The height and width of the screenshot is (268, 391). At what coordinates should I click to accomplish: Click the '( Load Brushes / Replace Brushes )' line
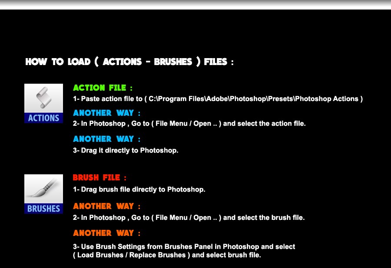pos(167,255)
